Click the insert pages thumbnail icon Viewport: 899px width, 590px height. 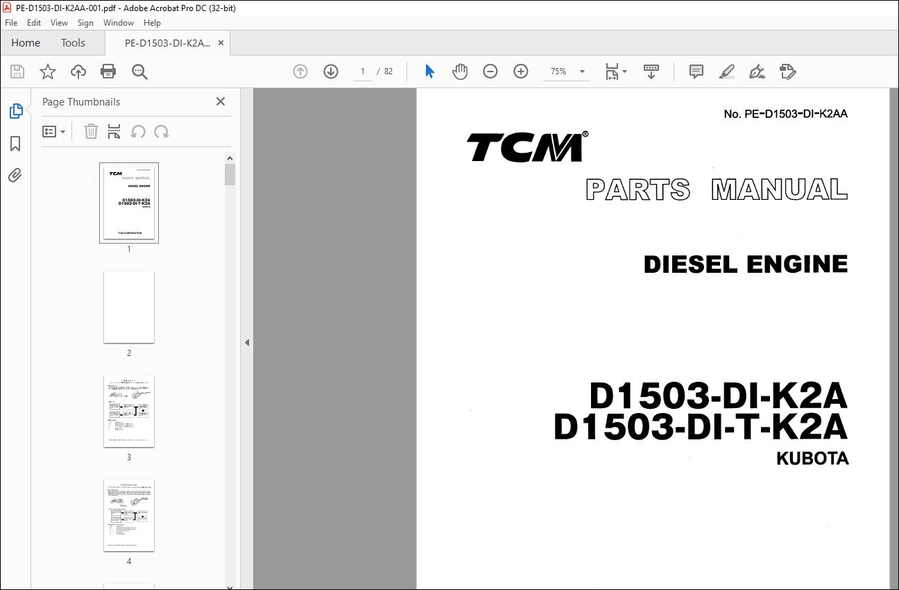114,131
